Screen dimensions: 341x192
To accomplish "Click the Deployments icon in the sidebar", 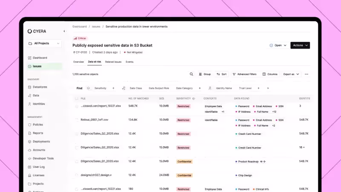I will tap(29, 142).
